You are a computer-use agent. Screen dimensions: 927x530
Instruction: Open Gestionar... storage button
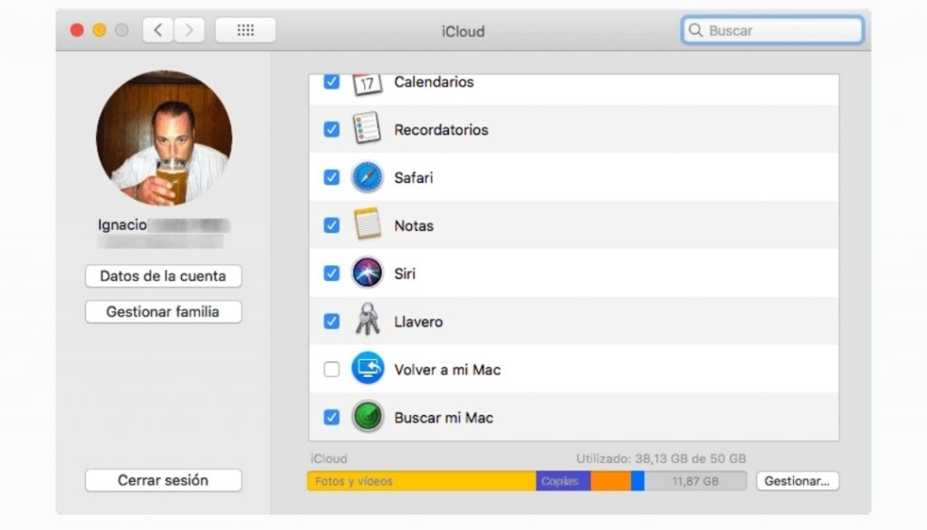click(x=797, y=481)
